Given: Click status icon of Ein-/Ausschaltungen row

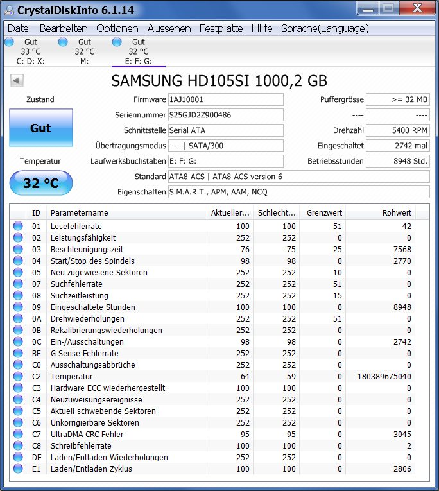Looking at the screenshot, I should [18, 341].
